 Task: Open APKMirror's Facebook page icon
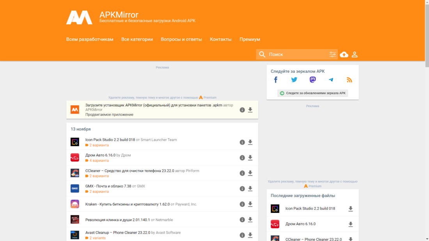pos(276,80)
